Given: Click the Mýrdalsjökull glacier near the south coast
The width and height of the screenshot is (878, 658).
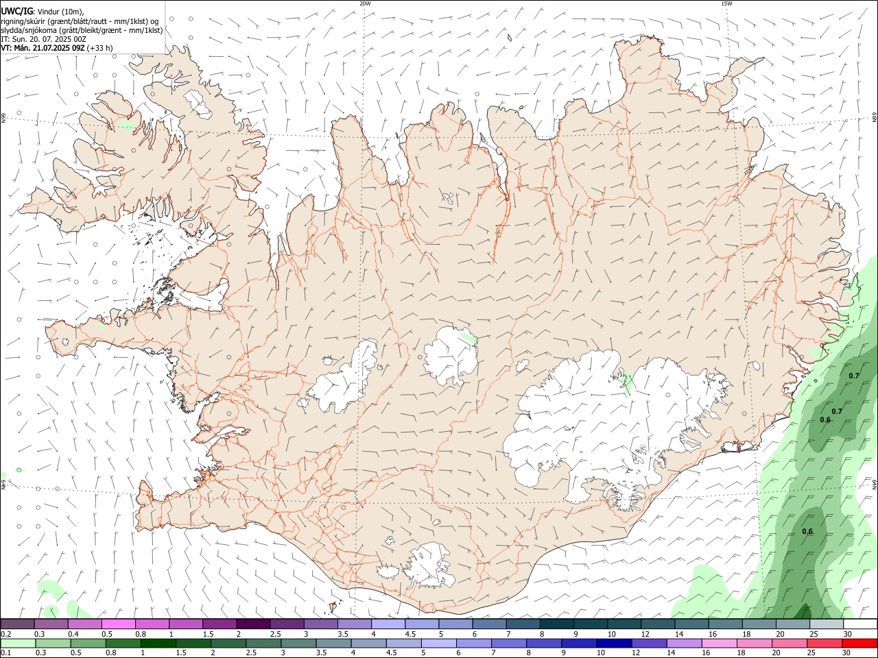Looking at the screenshot, I should 429,566.
